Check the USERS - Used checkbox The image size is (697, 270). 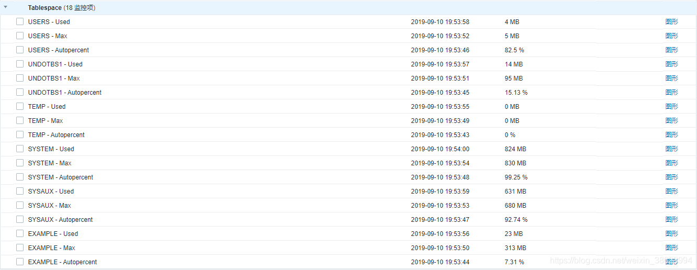point(20,22)
